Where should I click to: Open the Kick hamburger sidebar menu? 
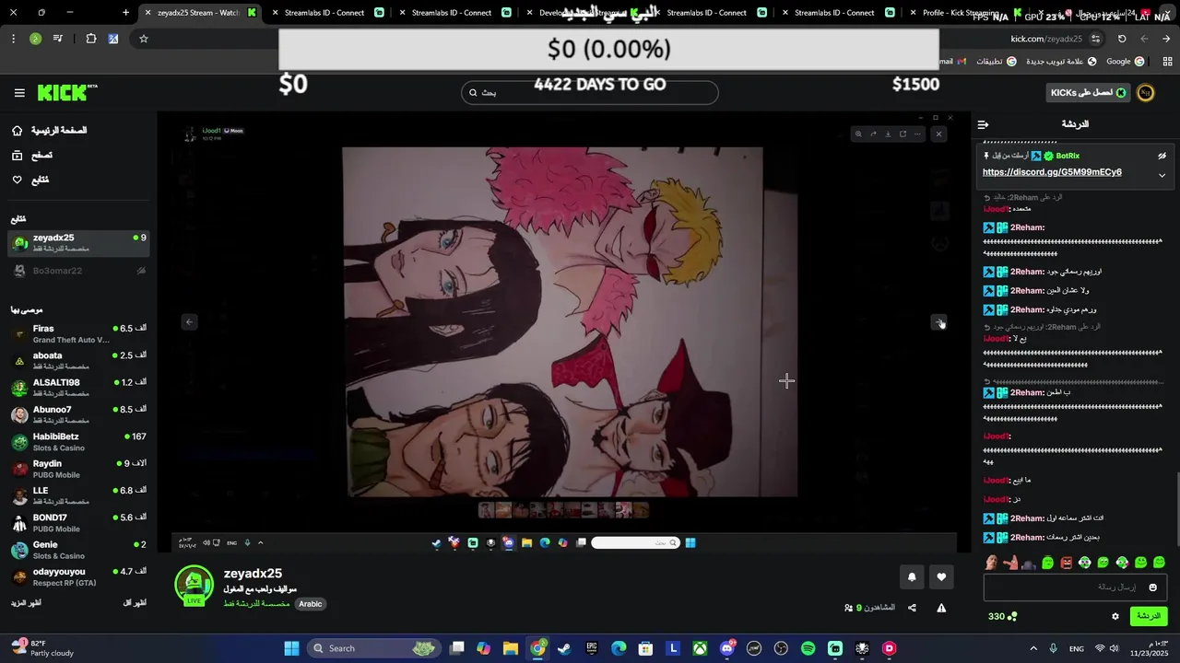19,93
